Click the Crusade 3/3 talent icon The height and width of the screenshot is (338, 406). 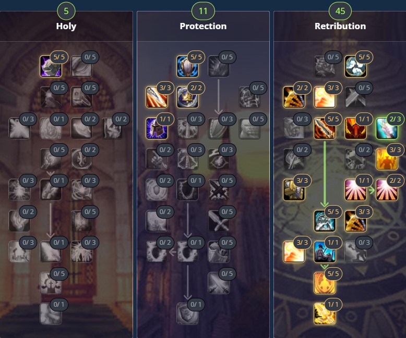387,159
